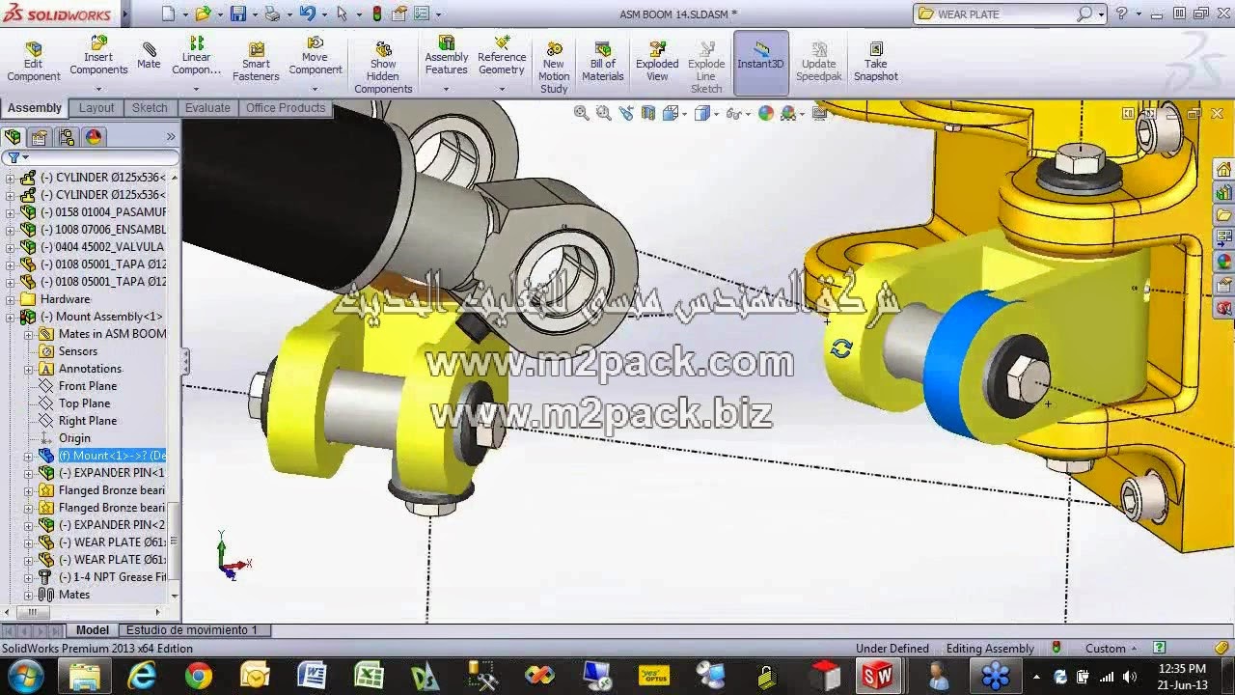
Task: Open Microsoft Word from taskbar
Action: coord(312,677)
